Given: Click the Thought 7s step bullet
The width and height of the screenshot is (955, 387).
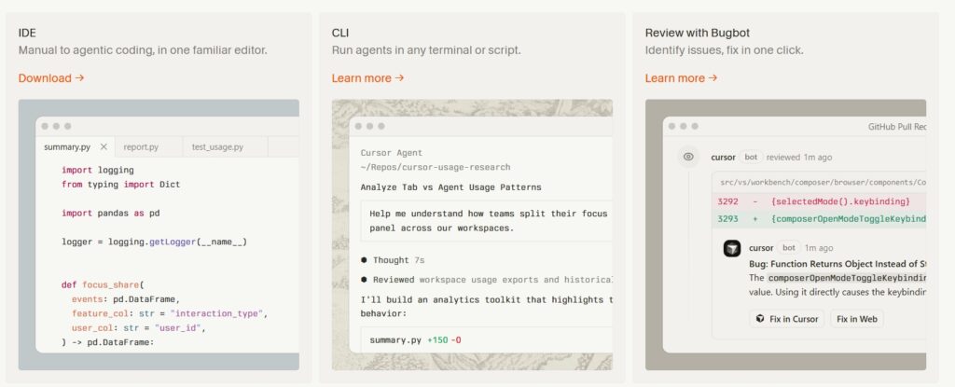Looking at the screenshot, I should pos(365,260).
